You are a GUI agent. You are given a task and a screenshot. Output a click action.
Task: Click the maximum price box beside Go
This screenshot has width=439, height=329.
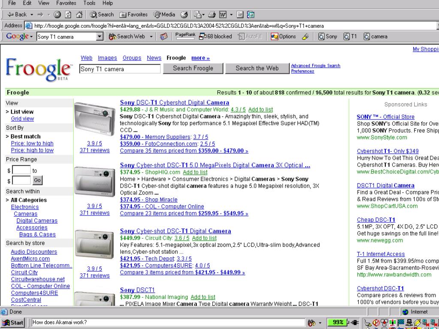21,180
